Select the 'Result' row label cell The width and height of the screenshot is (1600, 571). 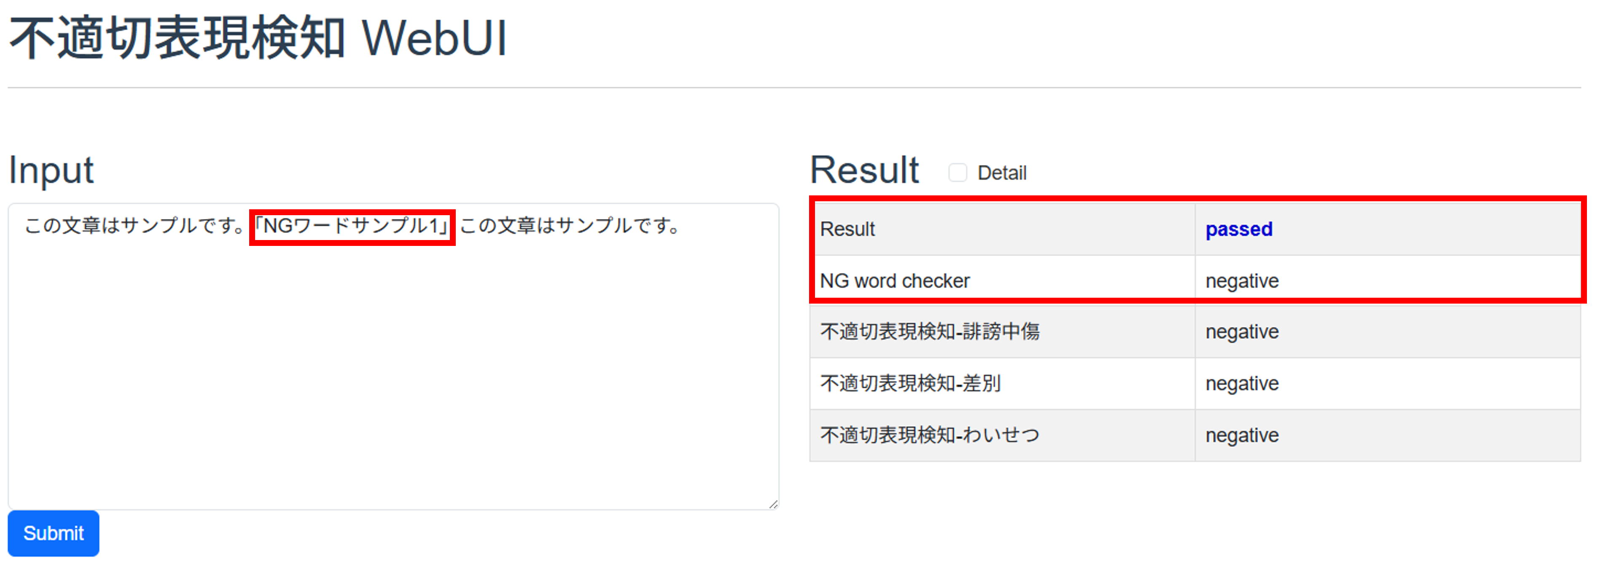[847, 229]
